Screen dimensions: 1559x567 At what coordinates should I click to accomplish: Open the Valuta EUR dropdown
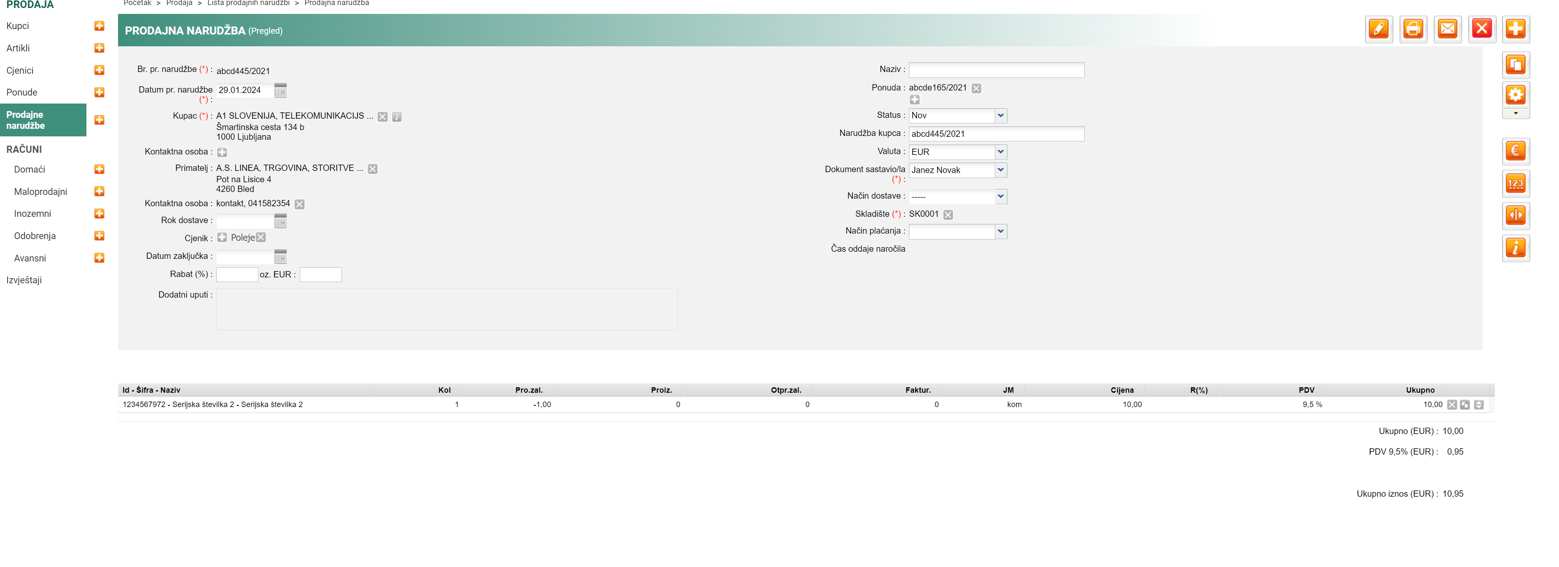coord(1000,152)
